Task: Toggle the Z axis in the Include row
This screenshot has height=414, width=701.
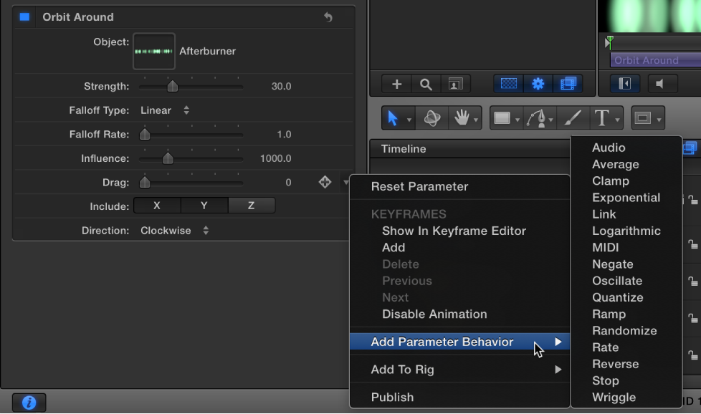Action: [252, 206]
